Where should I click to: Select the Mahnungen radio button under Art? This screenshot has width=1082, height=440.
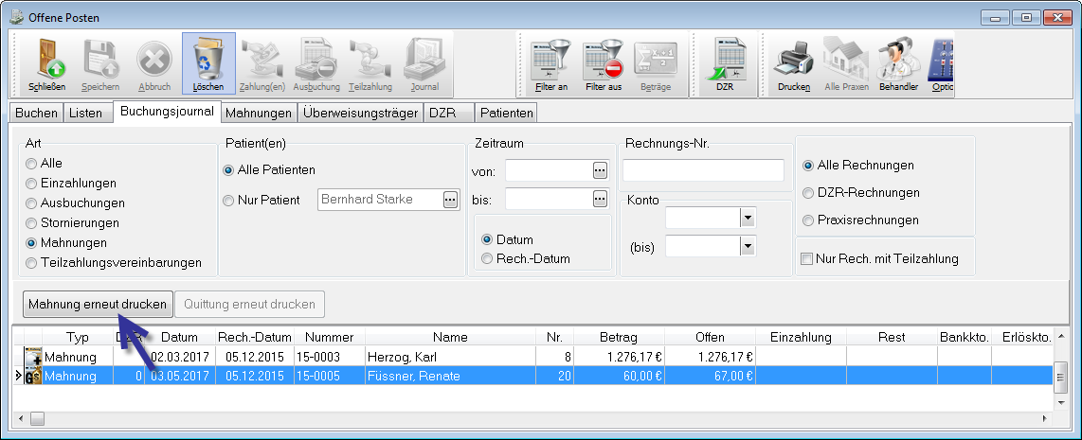coord(31,243)
